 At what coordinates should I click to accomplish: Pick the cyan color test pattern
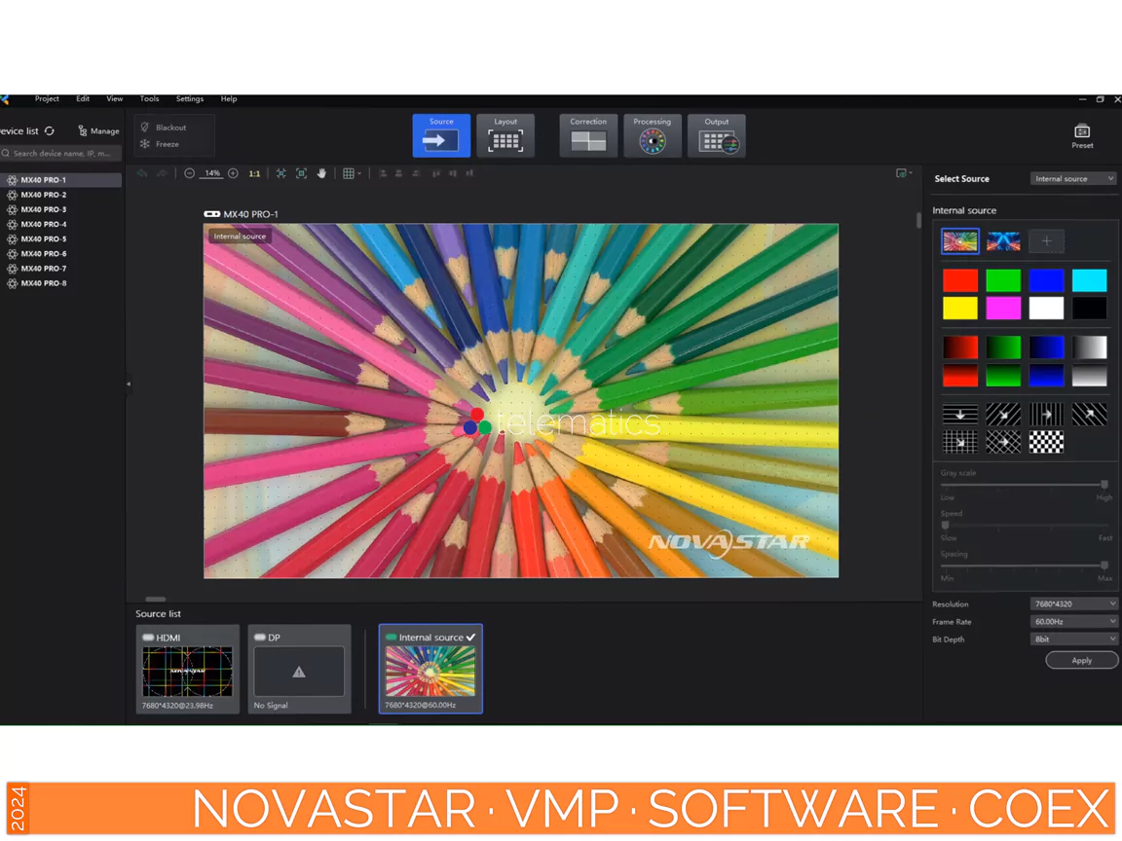point(1089,280)
